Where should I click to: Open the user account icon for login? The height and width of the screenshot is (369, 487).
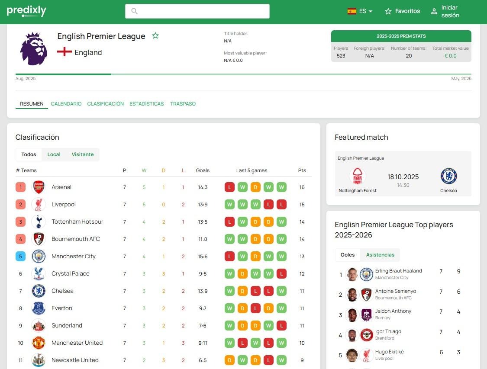pyautogui.click(x=434, y=12)
